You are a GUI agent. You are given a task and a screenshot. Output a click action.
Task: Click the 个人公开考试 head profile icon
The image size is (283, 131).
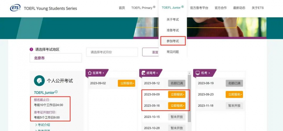point(39,81)
